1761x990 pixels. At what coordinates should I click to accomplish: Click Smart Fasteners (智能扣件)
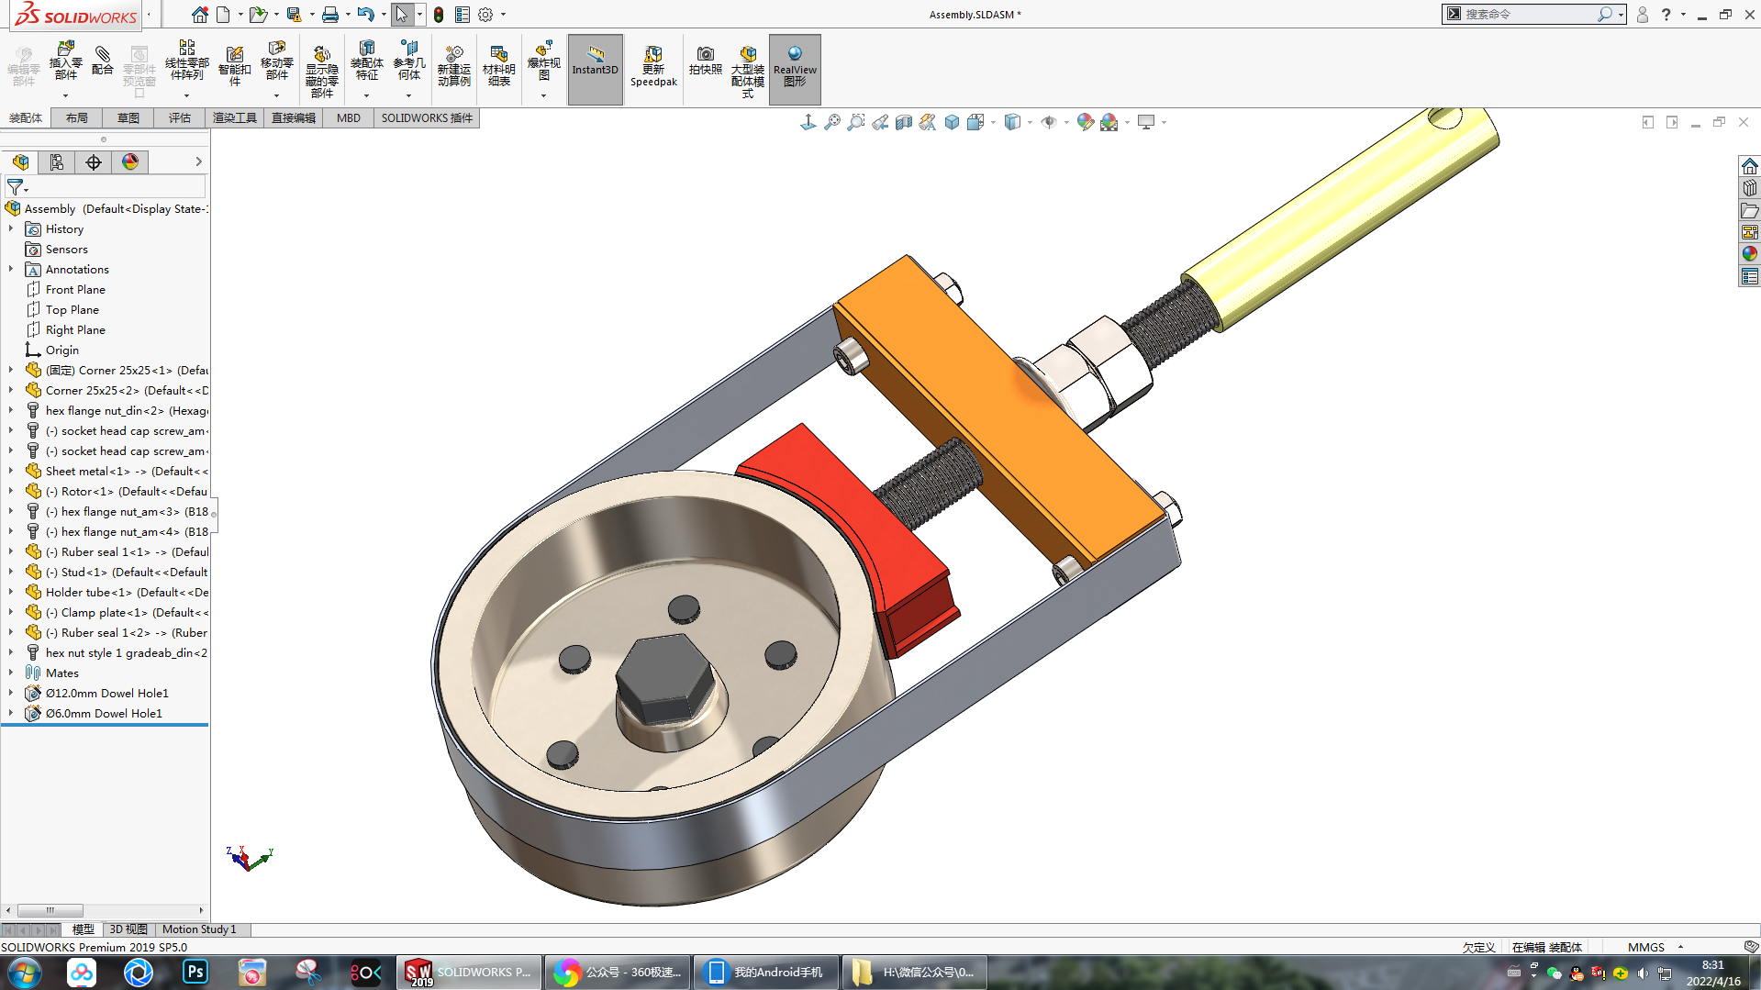pyautogui.click(x=235, y=66)
